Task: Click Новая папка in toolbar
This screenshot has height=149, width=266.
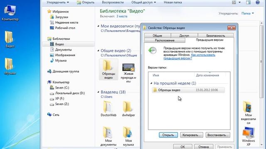Action: tap(173, 2)
